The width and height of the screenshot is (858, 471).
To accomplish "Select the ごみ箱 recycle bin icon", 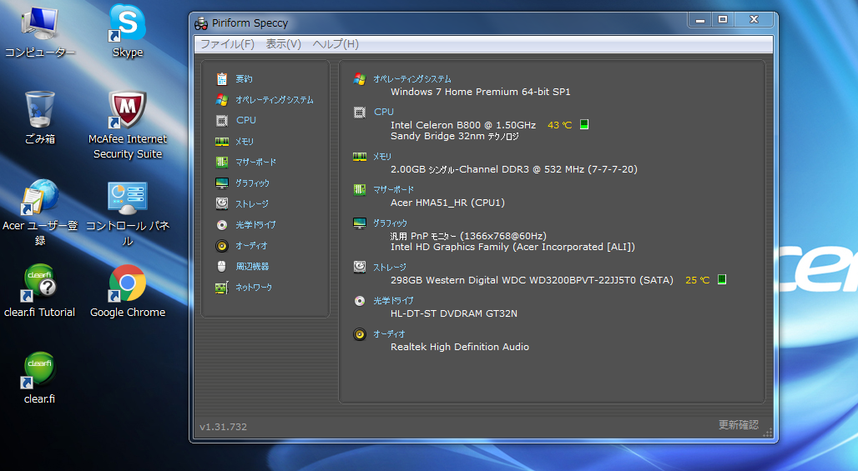I will (39, 109).
